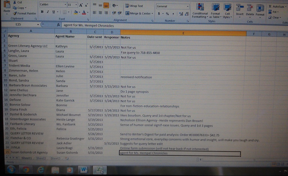Click the Orientation text-angle icon
288x176 pixels.
pyautogui.click(x=114, y=6)
